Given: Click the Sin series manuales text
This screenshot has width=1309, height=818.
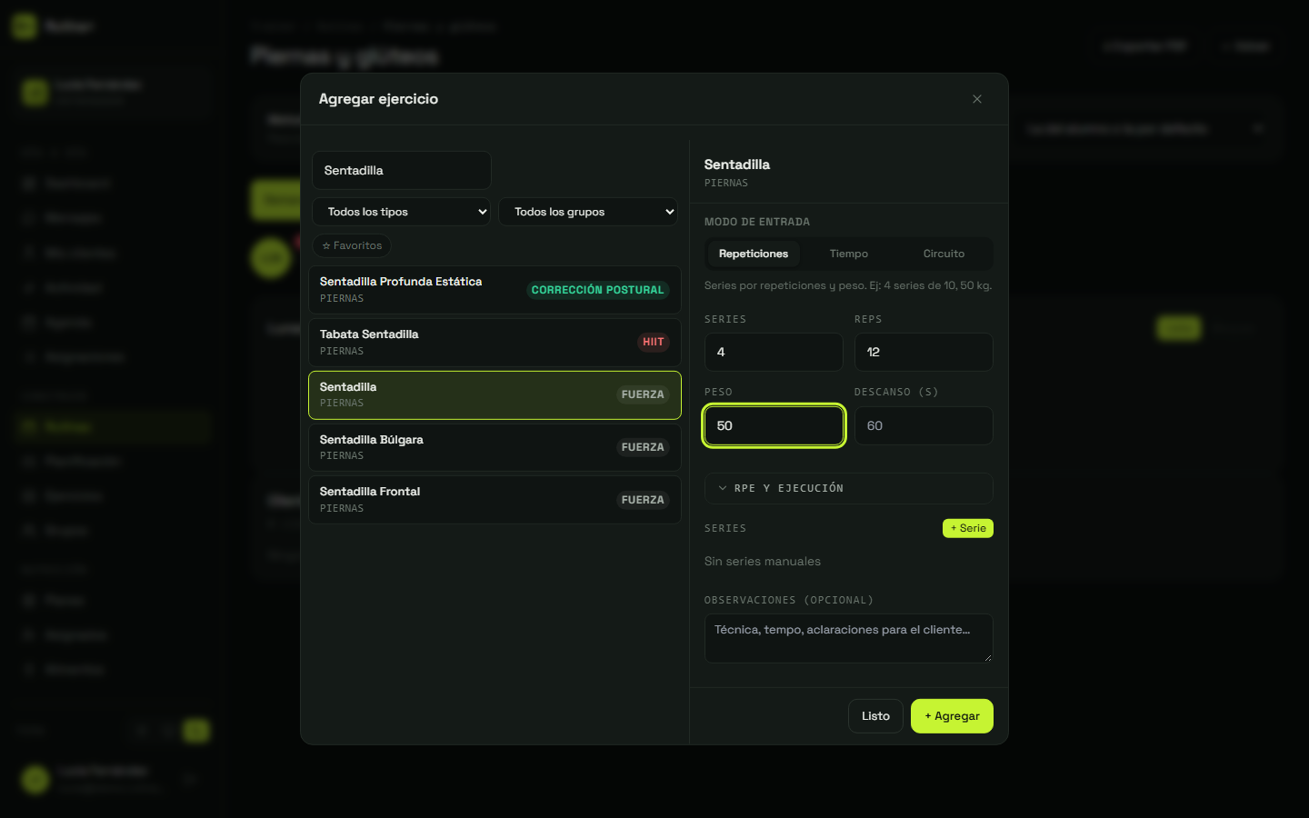Looking at the screenshot, I should coord(763,562).
